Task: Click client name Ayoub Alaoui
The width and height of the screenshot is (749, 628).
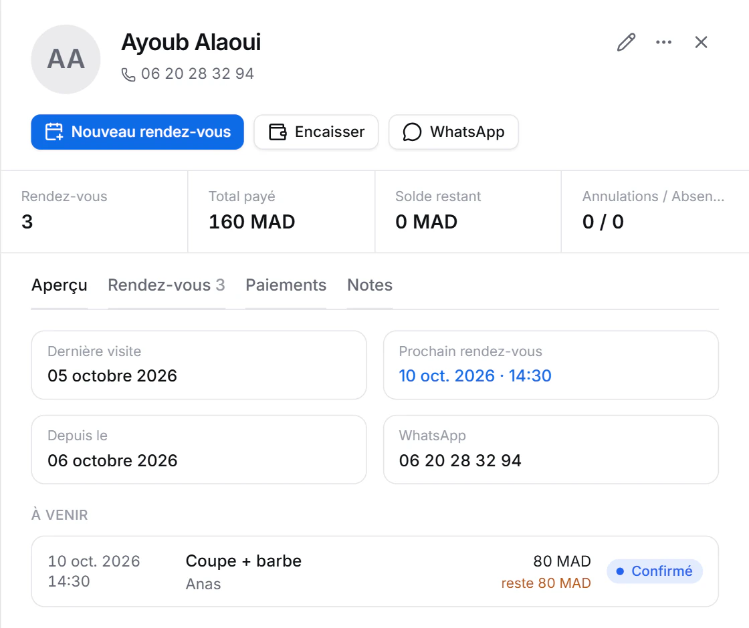Action: pyautogui.click(x=191, y=42)
